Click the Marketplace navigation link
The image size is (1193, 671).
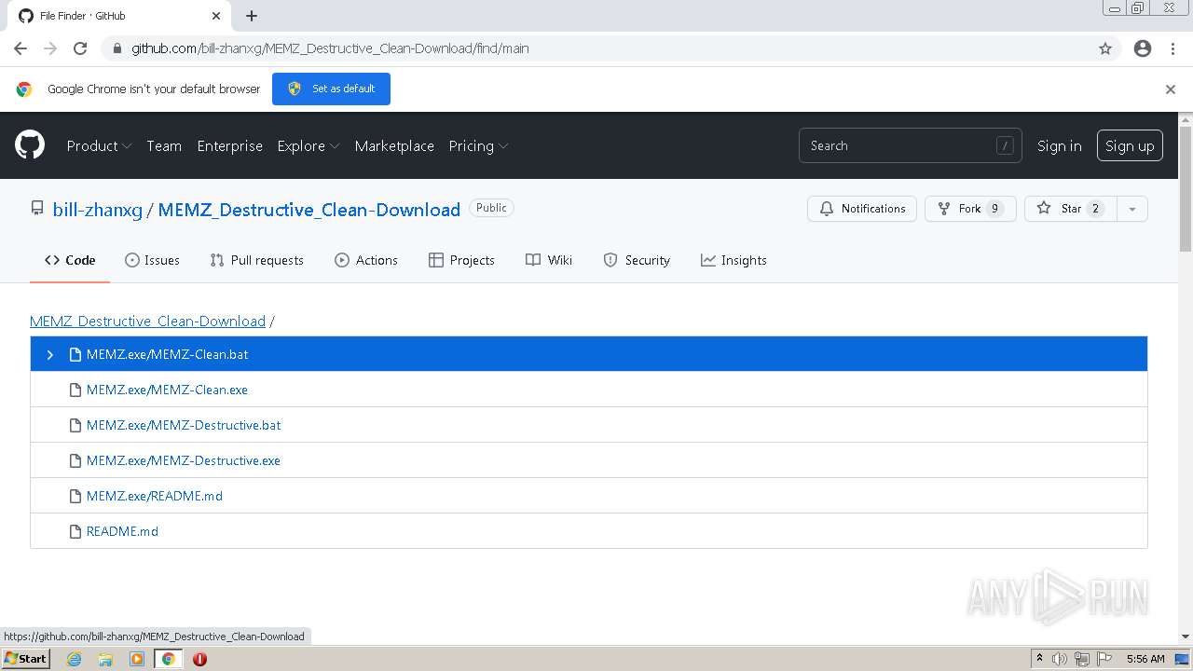click(x=394, y=145)
